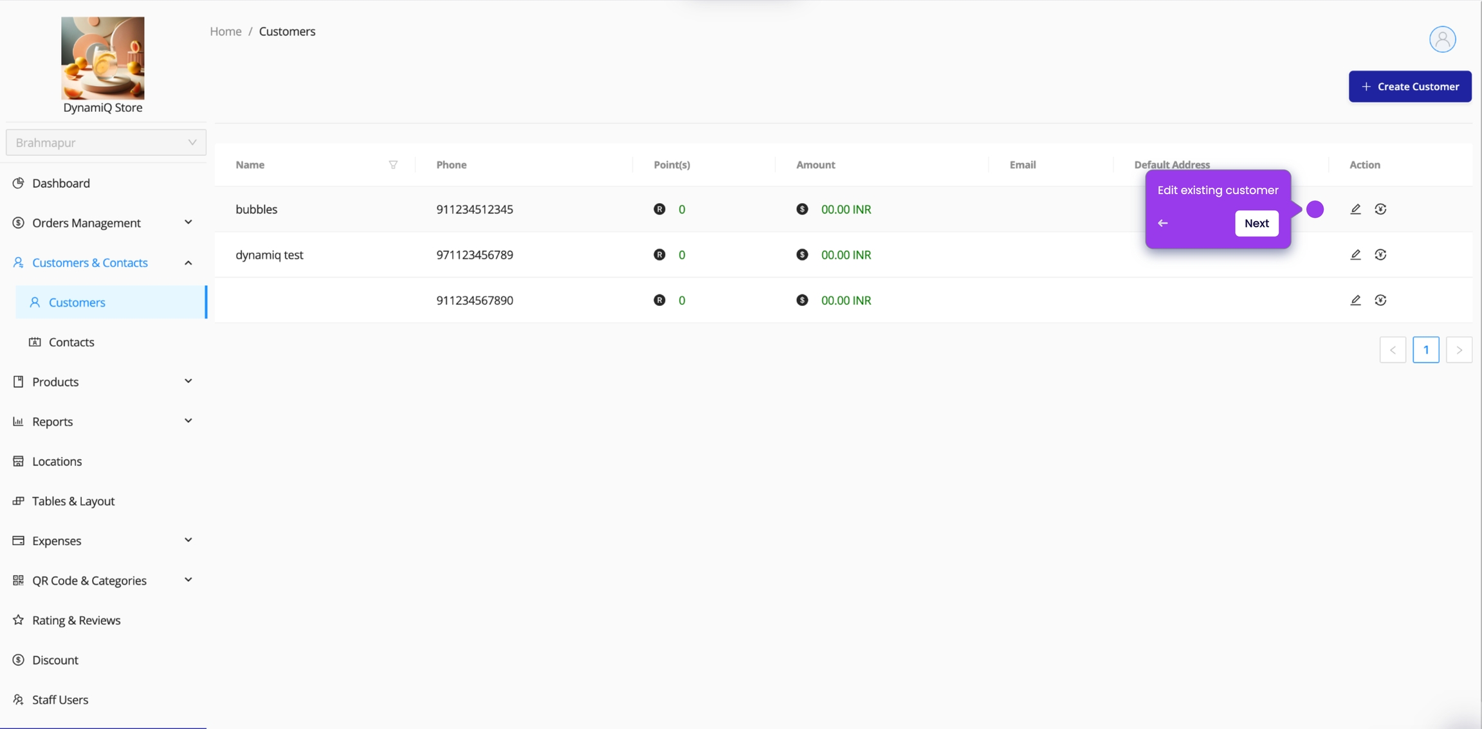This screenshot has height=729, width=1482.
Task: Click the Create Customer button
Action: coord(1409,86)
